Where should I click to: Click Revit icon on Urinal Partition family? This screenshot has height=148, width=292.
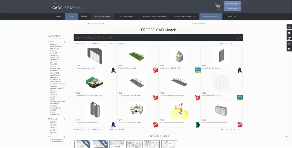point(240,70)
